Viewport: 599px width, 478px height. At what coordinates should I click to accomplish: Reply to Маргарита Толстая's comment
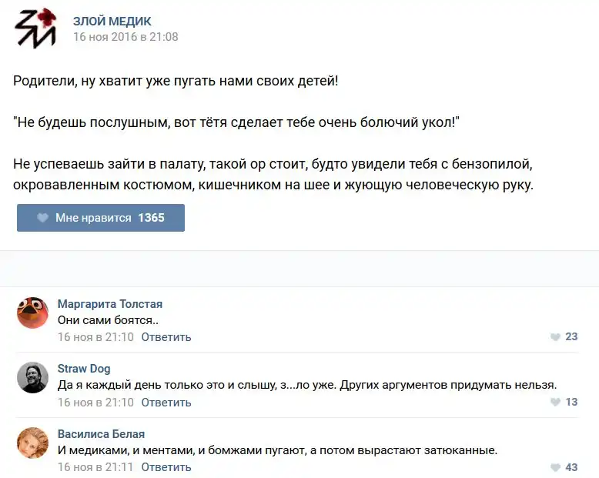pyautogui.click(x=166, y=337)
